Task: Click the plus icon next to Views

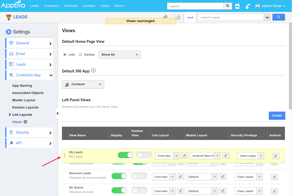Action: click(x=25, y=122)
